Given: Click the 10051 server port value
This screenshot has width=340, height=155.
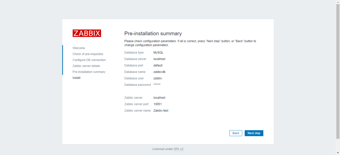Looking at the screenshot, I should tap(158, 104).
